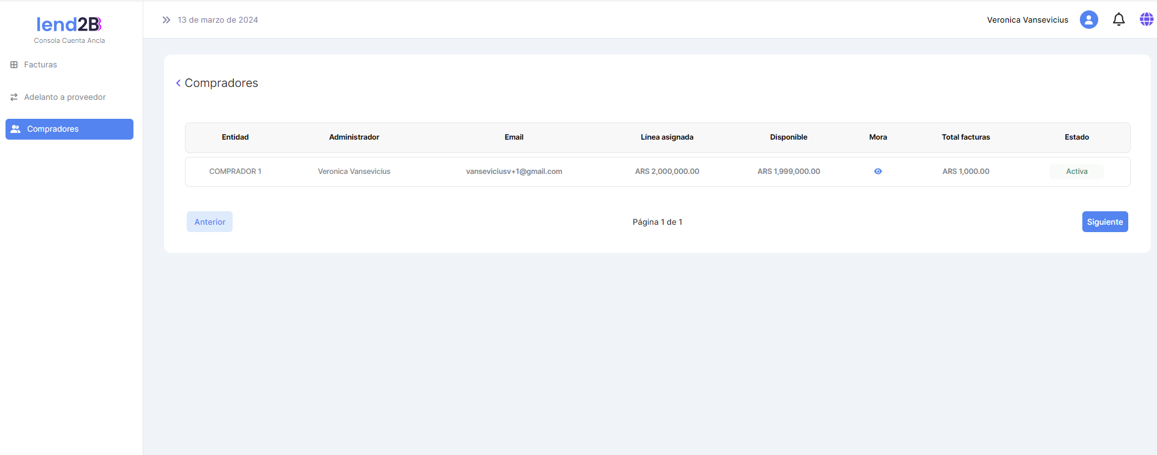Click the vanseviciusv+1@gmail.com email
The height and width of the screenshot is (455, 1157).
[514, 171]
